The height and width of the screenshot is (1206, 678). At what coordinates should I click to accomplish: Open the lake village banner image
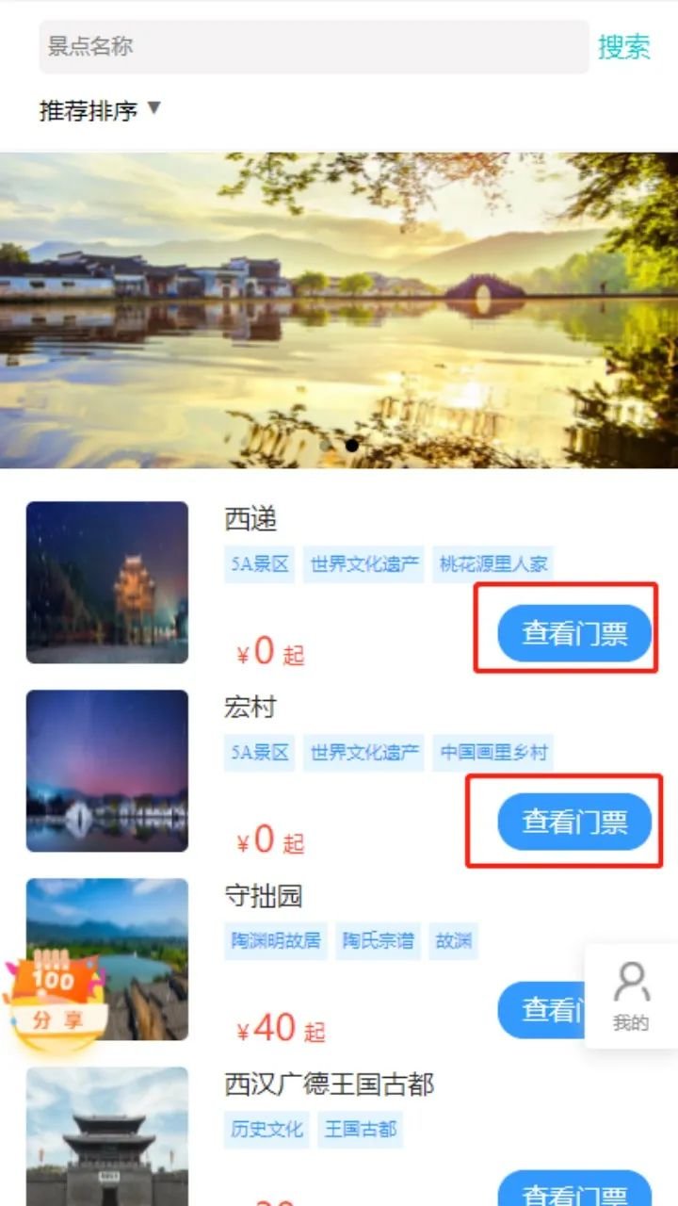339,310
